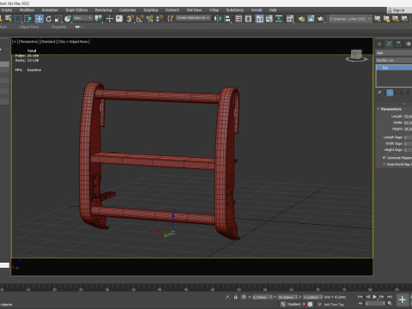Open the Arnold menu
The height and width of the screenshot is (309, 412).
(257, 10)
